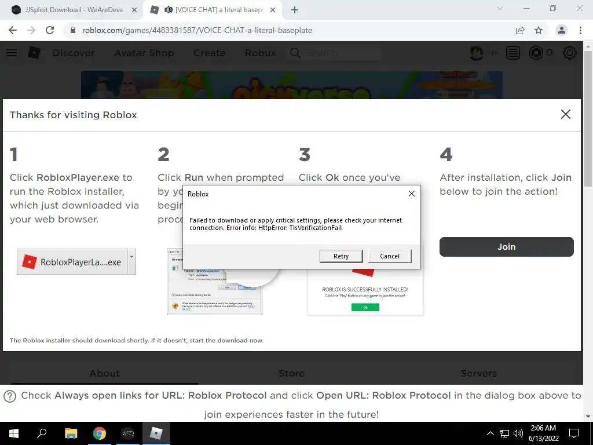Viewport: 593px width, 445px height.
Task: Bookmark this page with star
Action: pyautogui.click(x=539, y=30)
